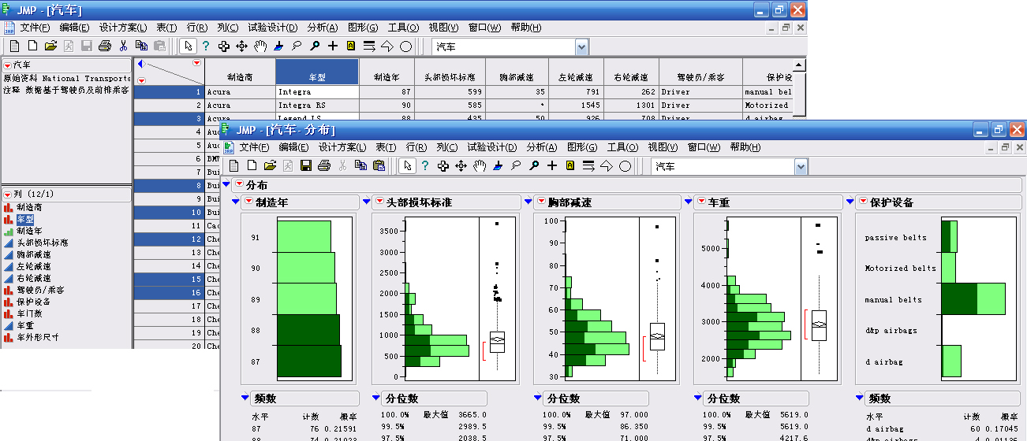Click manual belts bar in 保护设备 chart
This screenshot has width=1027, height=441.
click(x=973, y=299)
